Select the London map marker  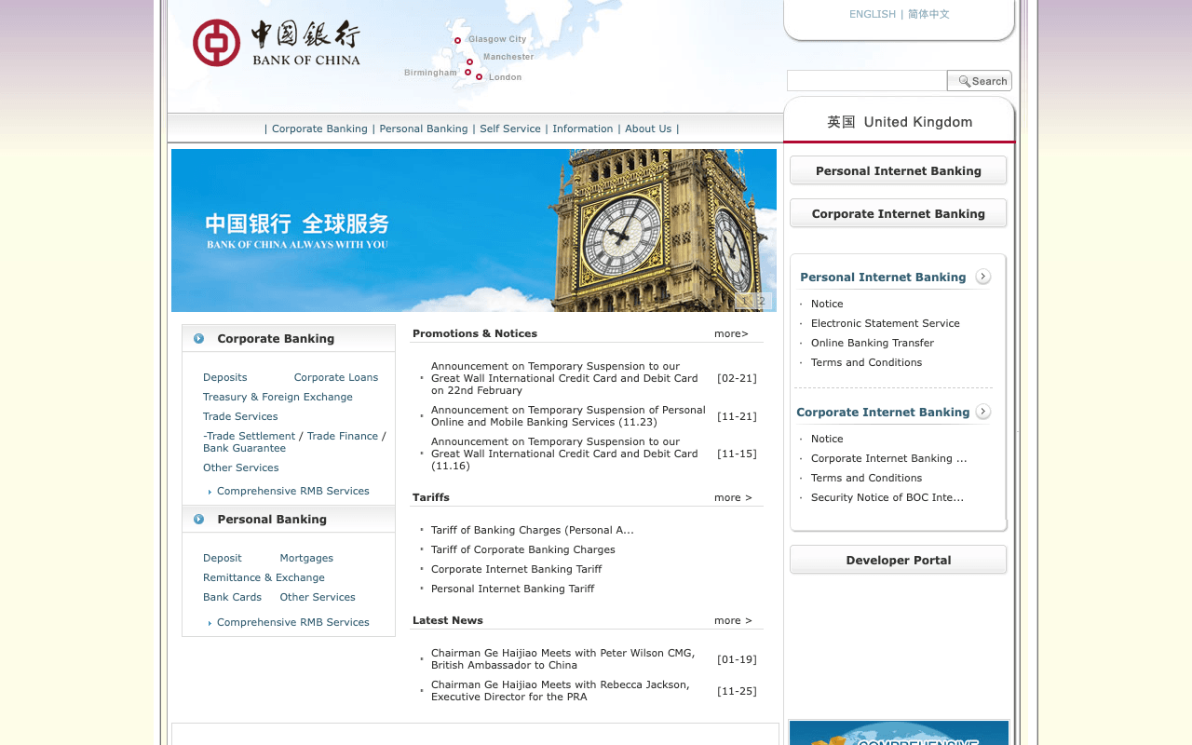click(479, 77)
